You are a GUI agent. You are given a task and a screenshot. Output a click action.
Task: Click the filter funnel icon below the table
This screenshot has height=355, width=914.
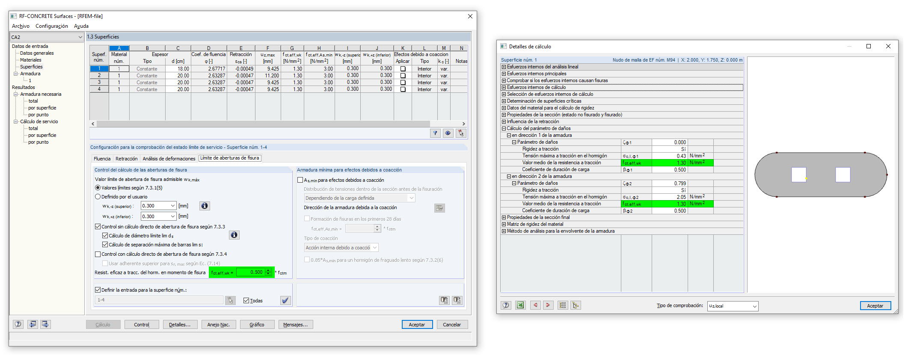point(435,133)
